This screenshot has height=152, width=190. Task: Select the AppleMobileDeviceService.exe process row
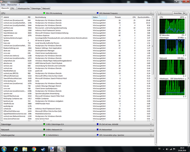point(76,114)
